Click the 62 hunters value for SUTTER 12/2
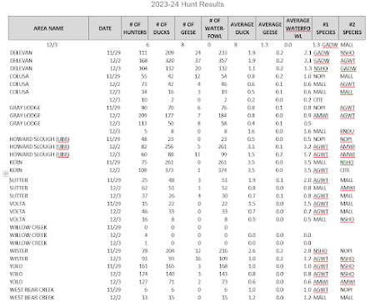Viewport: 390px width, 307px height. 144,188
